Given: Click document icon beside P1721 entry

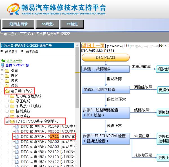Looking at the screenshot, I should coord(17,137).
